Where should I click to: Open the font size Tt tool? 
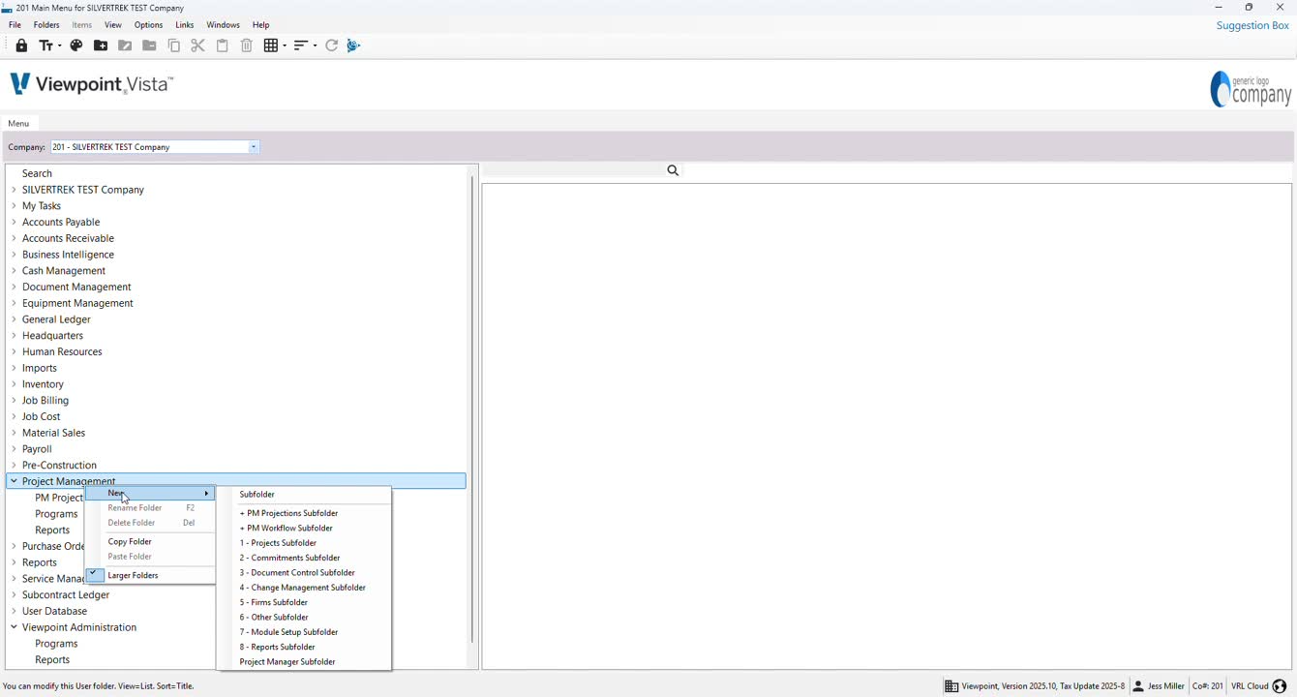point(49,45)
